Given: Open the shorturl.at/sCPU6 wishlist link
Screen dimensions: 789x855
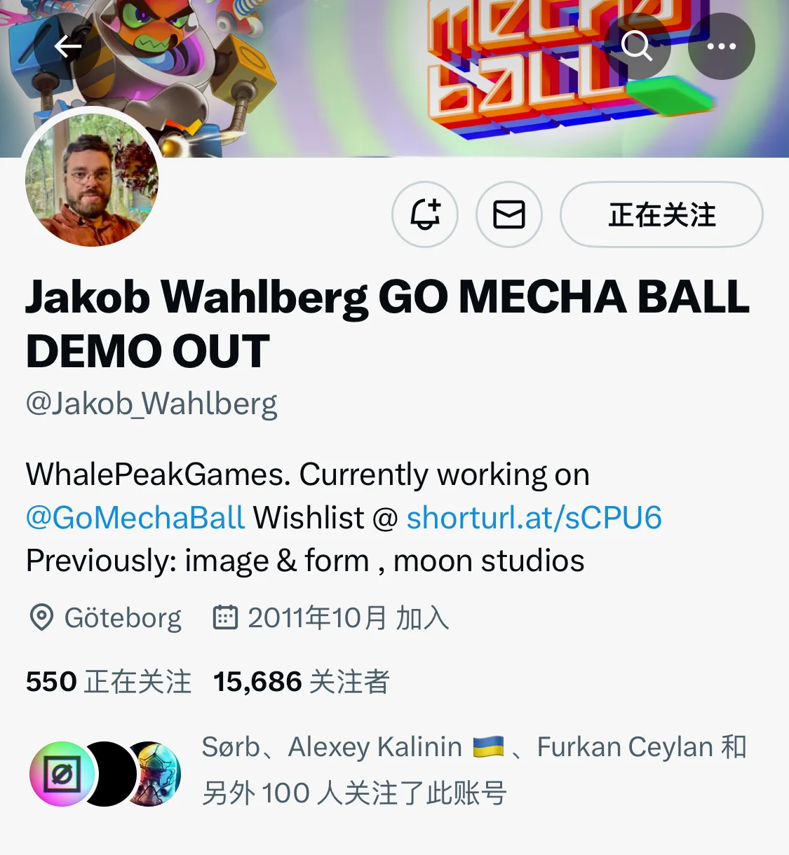Looking at the screenshot, I should click(534, 518).
